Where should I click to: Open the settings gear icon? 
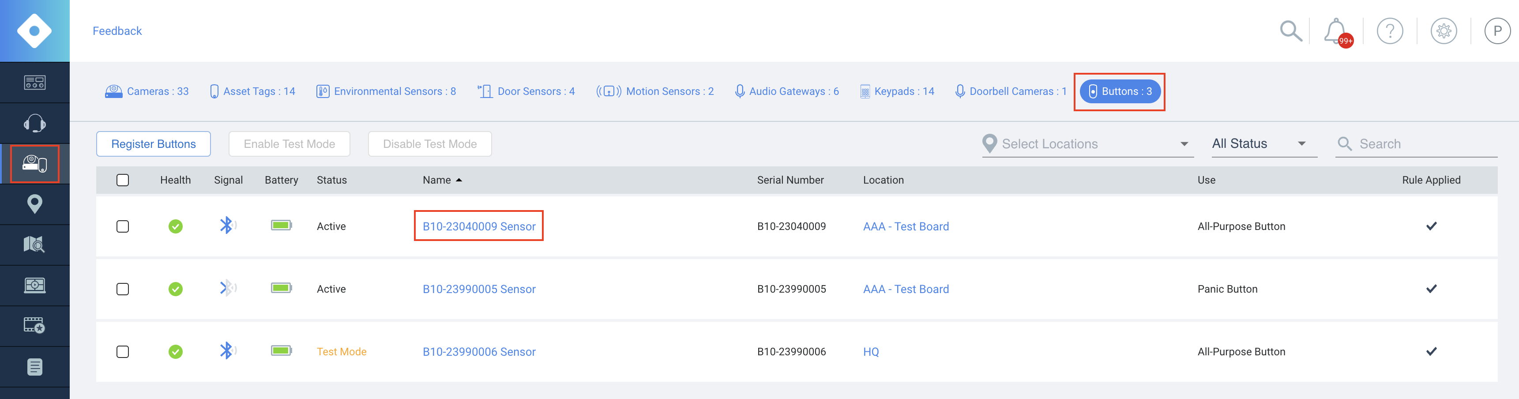[x=1444, y=30]
